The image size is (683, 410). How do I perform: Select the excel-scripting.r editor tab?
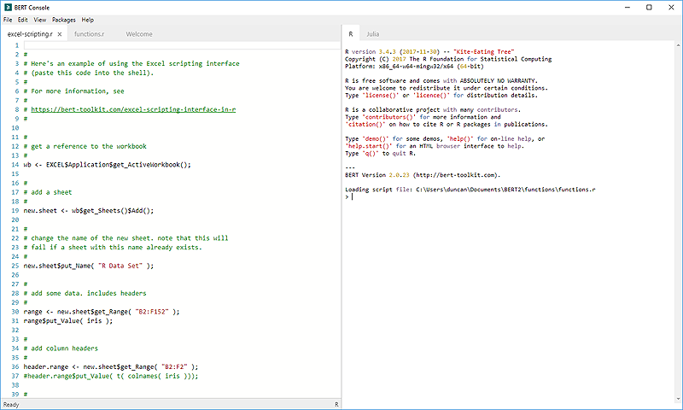click(29, 34)
